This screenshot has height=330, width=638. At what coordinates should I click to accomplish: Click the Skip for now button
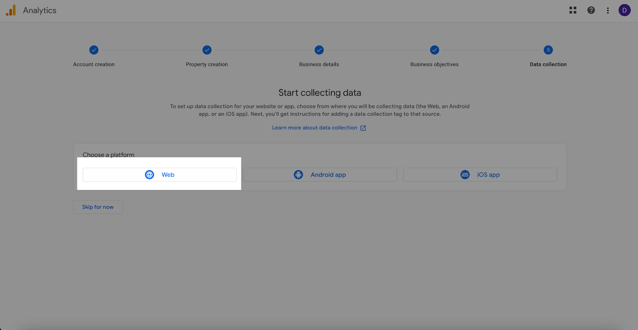[x=98, y=207]
